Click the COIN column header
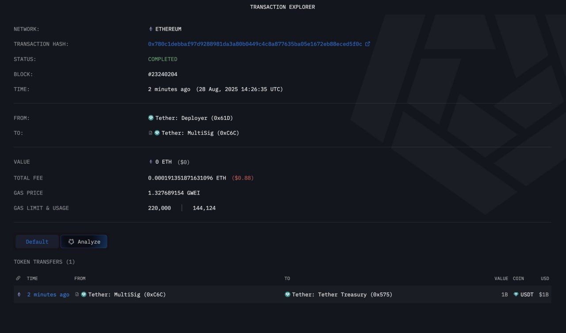The height and width of the screenshot is (333, 566). [518, 279]
